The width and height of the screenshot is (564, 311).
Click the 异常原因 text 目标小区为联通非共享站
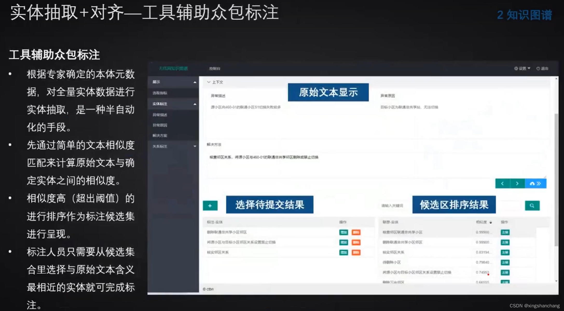click(x=409, y=107)
